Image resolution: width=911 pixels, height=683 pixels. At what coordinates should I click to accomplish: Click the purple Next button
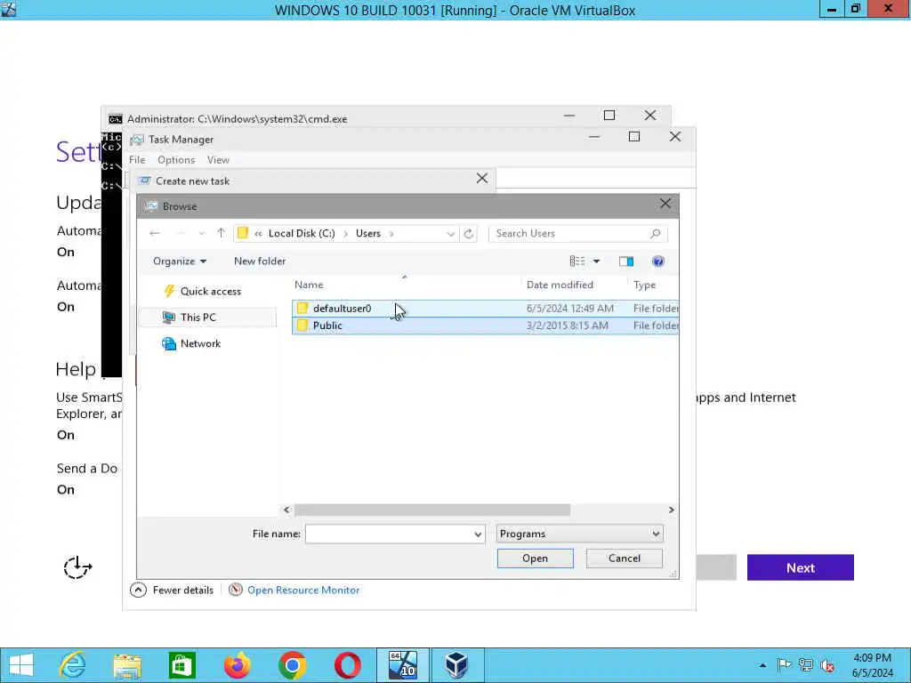(x=800, y=568)
